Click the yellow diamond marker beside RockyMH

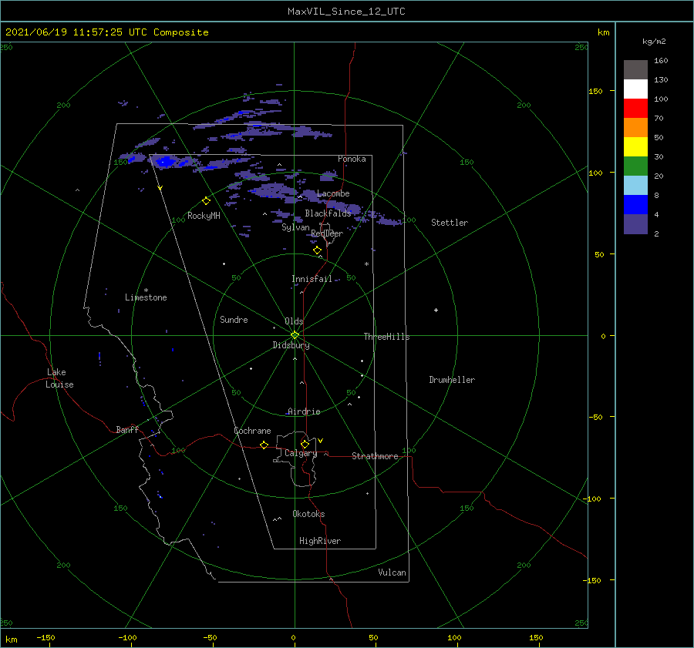pyautogui.click(x=206, y=201)
